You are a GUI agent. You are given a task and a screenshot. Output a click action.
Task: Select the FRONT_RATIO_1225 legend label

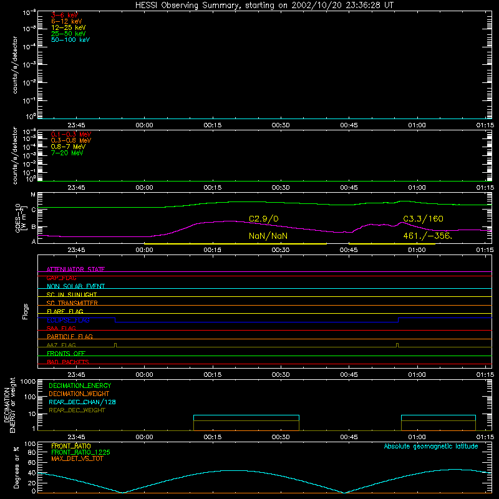click(x=80, y=452)
